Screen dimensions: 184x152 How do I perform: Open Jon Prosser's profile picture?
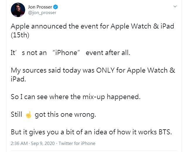[18, 10]
